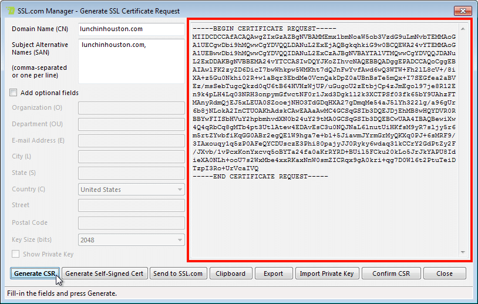Toggle the Show Private Key checkbox
Screen dimensions: 478x304
[x=16, y=254]
